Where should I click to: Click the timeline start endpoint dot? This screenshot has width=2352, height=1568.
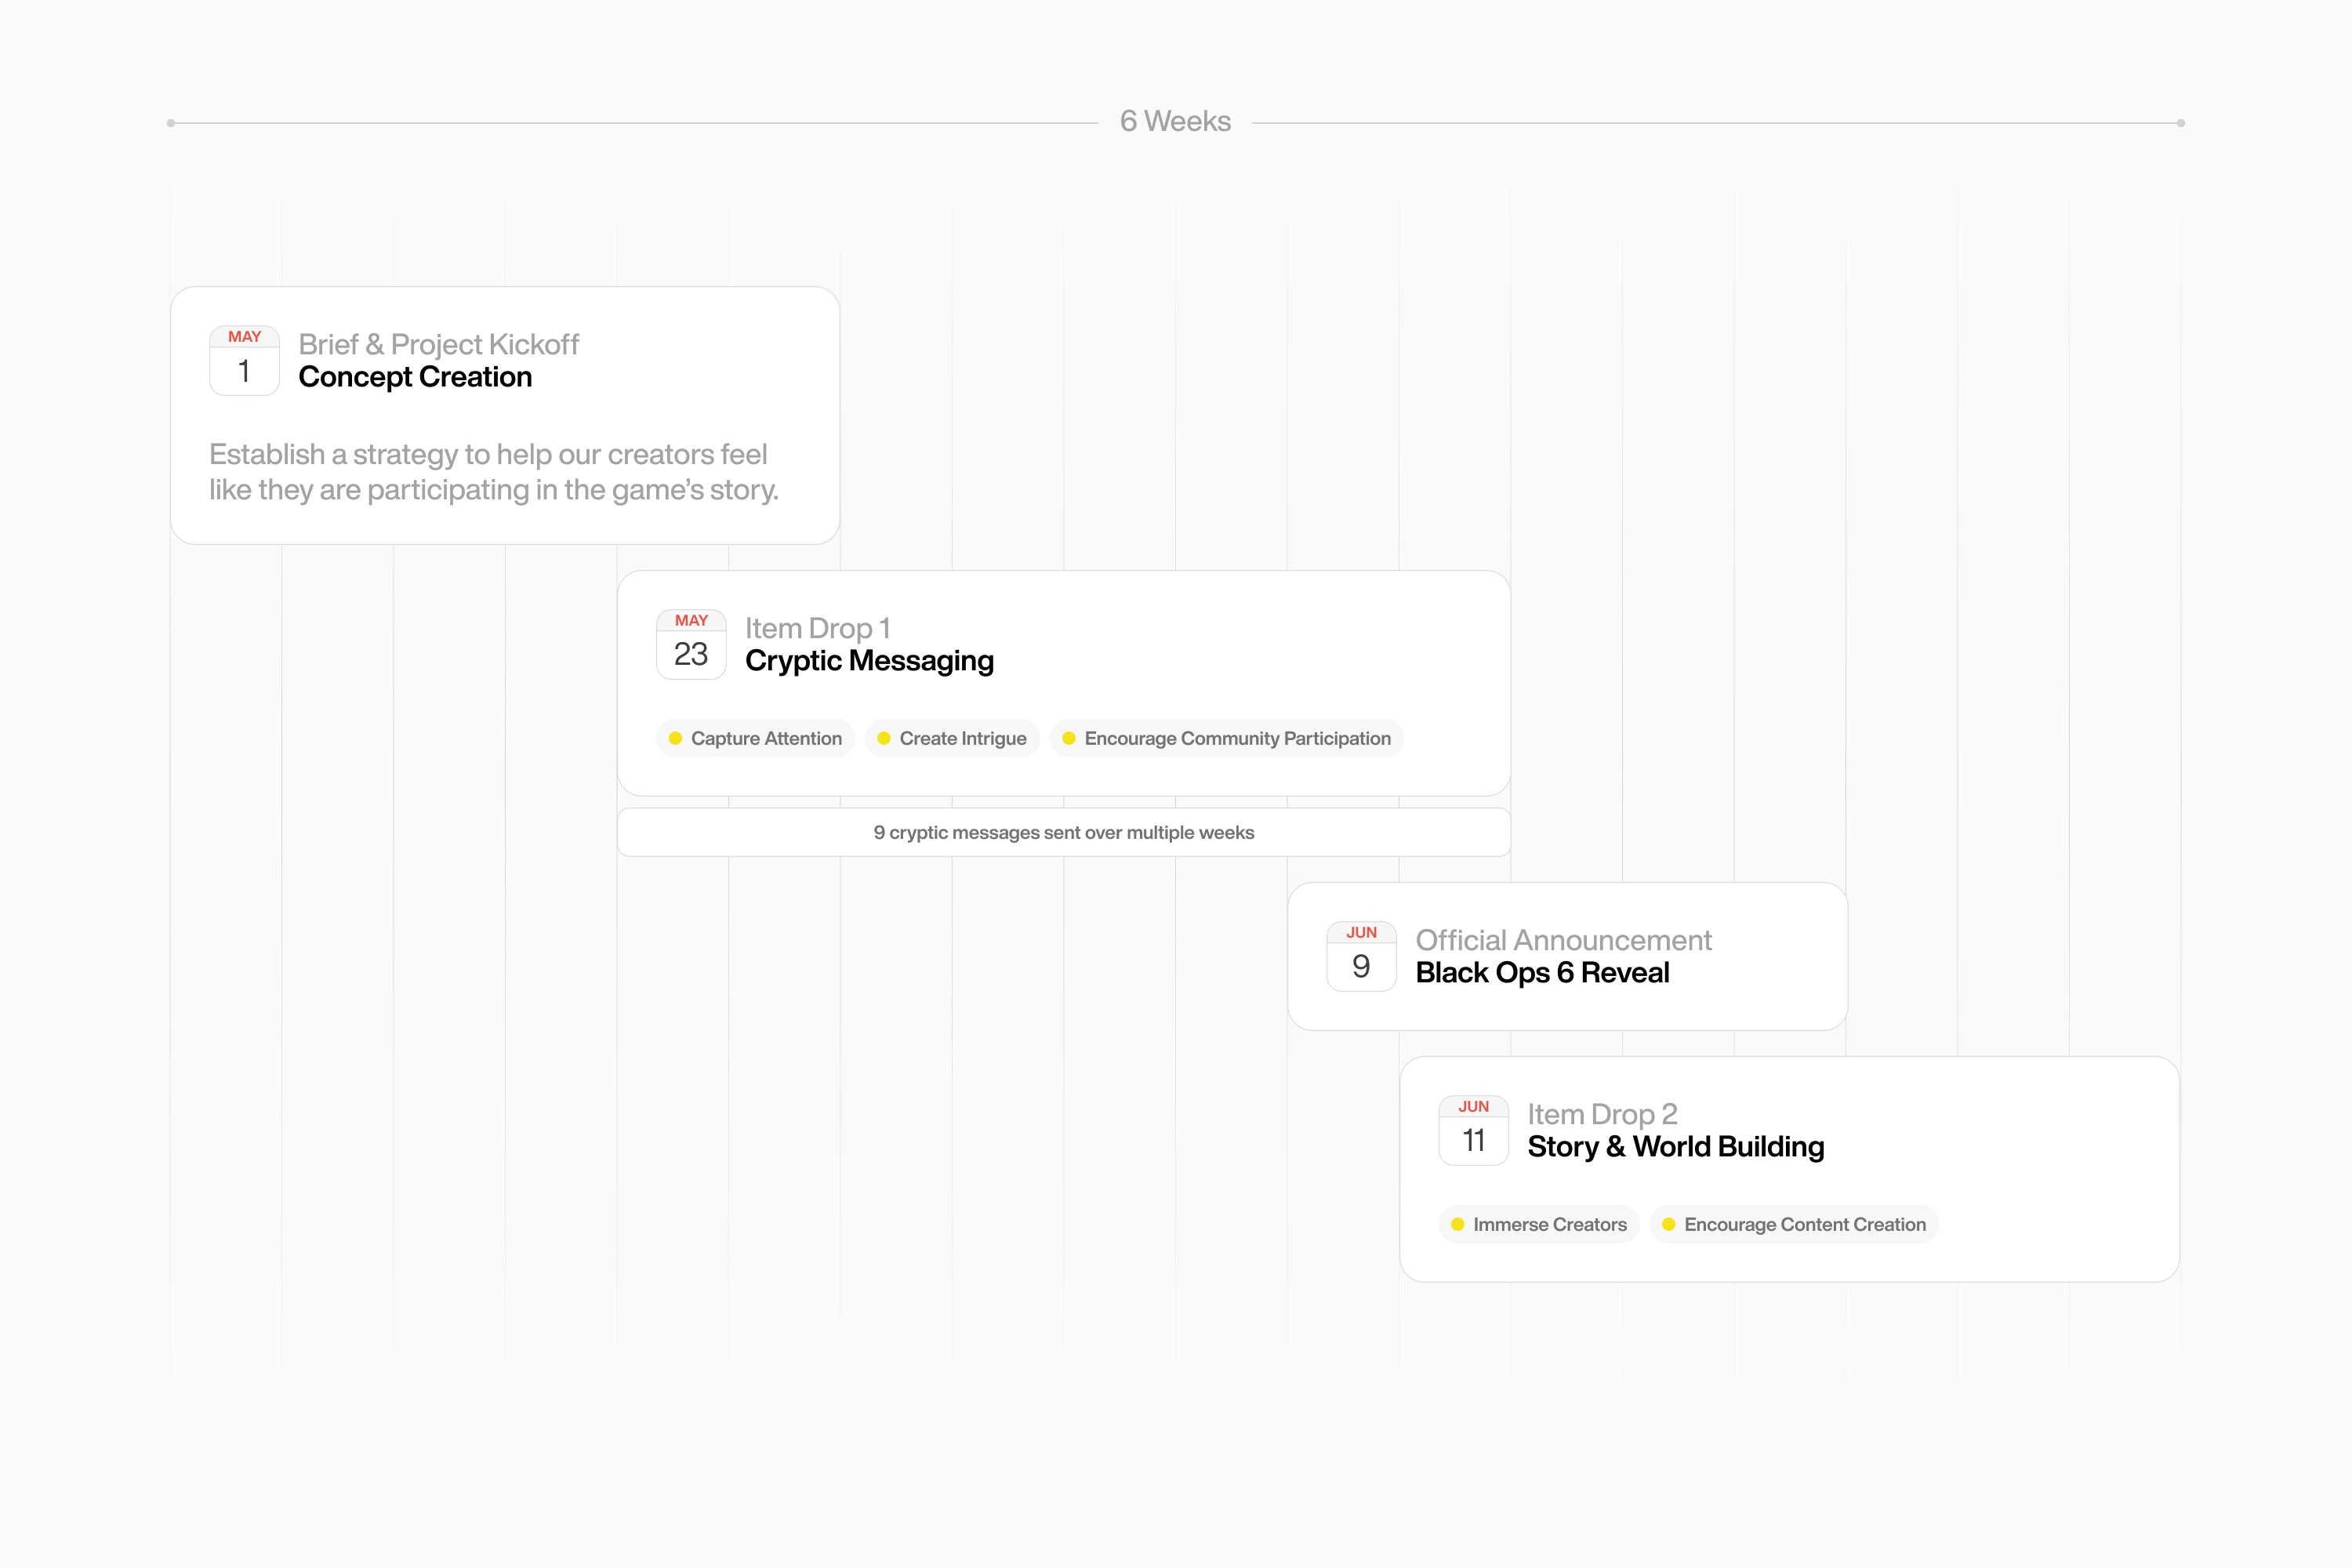(x=171, y=123)
